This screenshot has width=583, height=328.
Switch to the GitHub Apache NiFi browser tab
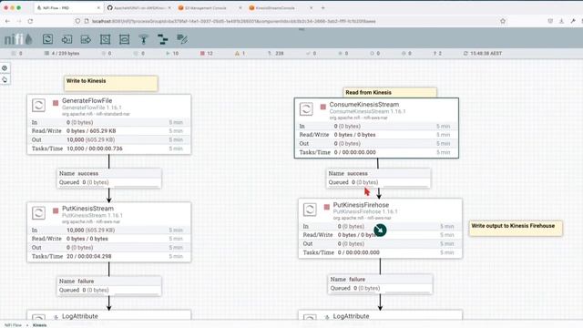tap(138, 8)
